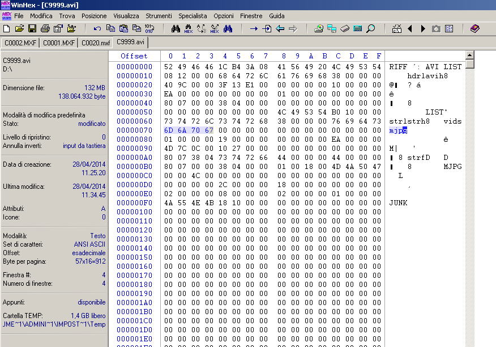Click the Offset column header
The height and width of the screenshot is (347, 496).
pyautogui.click(x=134, y=56)
